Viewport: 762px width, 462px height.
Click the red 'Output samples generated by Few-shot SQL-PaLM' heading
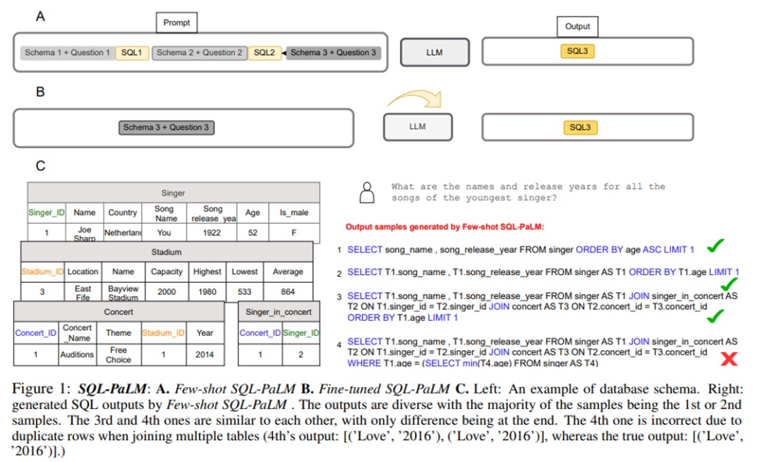pos(445,227)
